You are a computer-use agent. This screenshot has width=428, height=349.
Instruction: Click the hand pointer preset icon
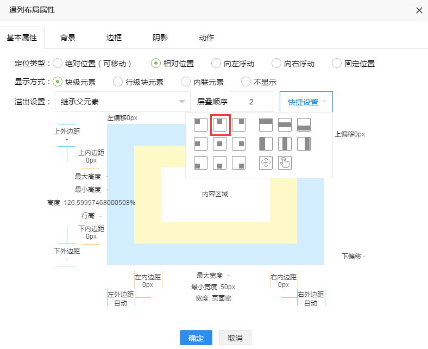click(x=285, y=163)
